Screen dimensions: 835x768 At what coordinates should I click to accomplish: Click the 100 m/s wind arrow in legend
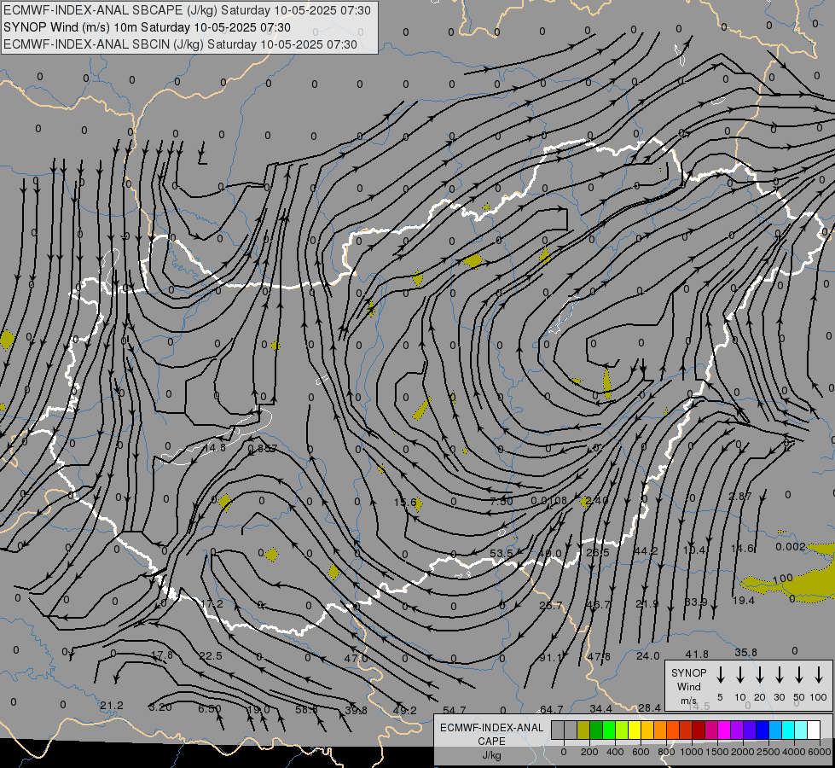point(819,675)
